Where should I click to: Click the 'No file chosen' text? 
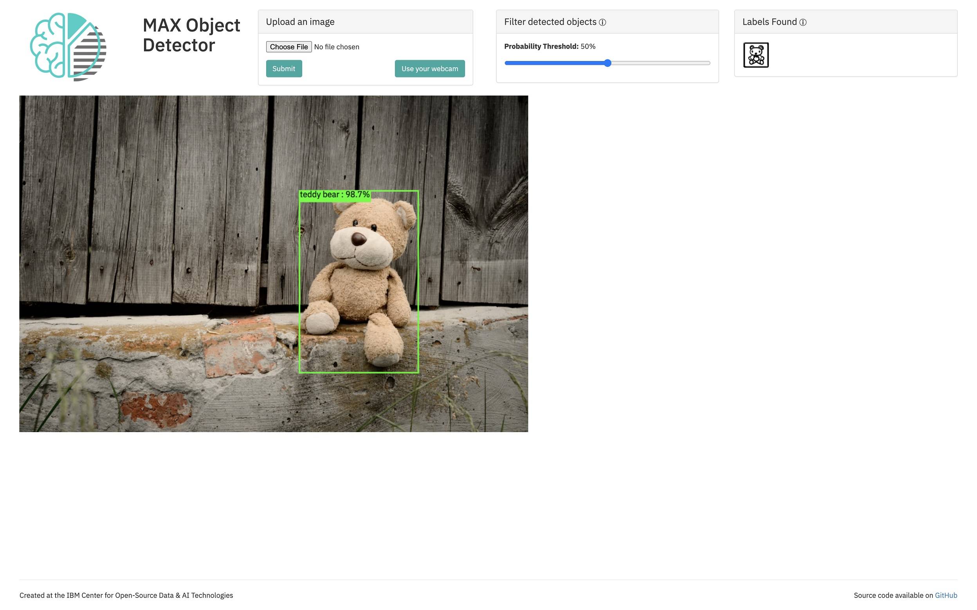tap(336, 47)
